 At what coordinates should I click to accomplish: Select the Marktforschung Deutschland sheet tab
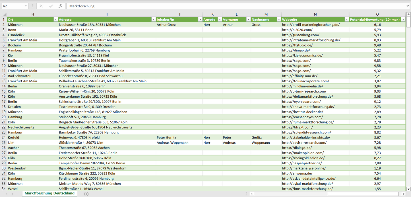(x=49, y=193)
